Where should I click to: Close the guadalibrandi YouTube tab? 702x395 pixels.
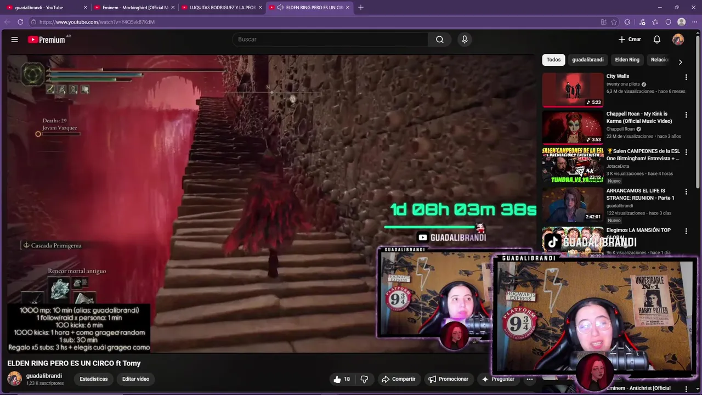[x=85, y=7]
